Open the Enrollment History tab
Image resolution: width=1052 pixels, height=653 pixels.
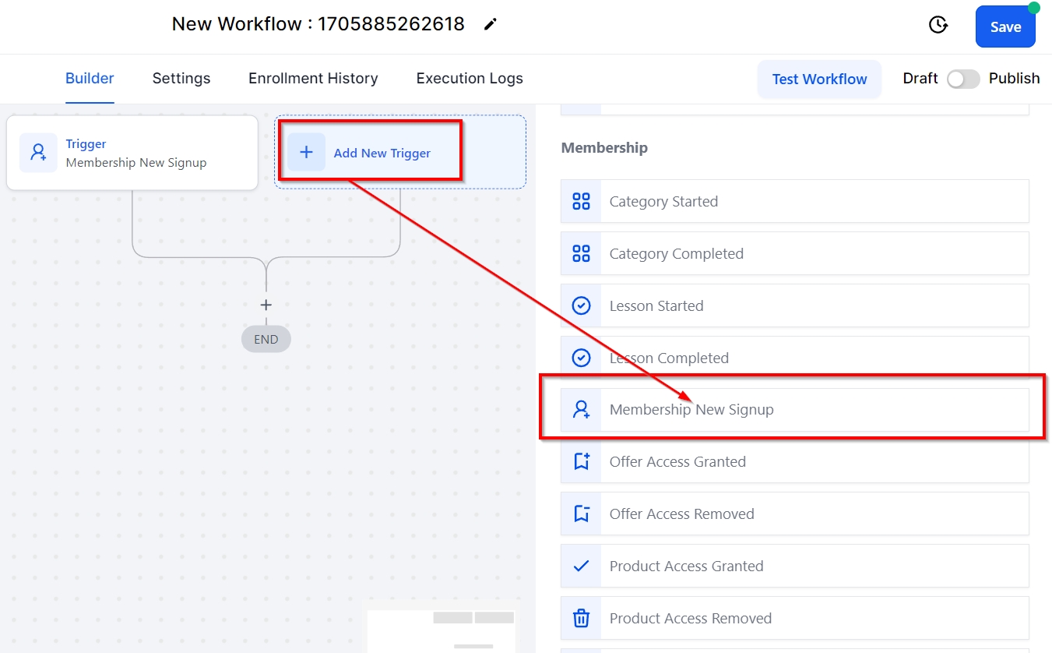click(x=313, y=79)
